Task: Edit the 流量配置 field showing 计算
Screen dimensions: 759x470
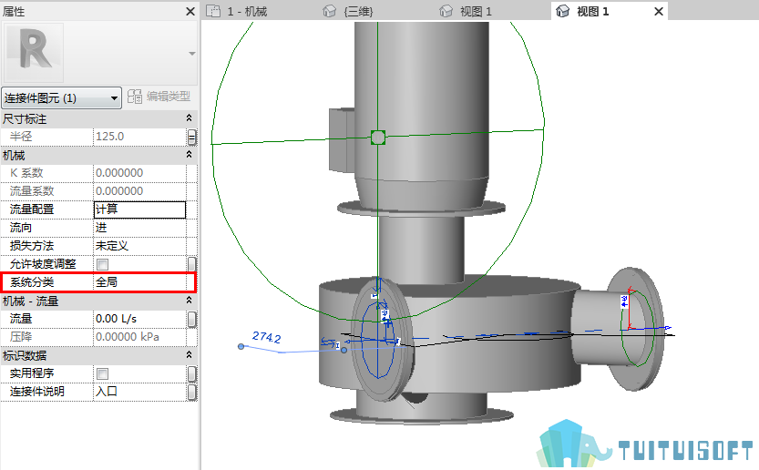Action: click(139, 209)
